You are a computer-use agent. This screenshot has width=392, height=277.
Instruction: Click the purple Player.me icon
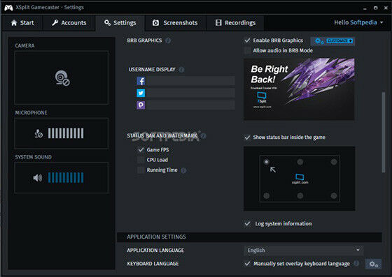[141, 105]
